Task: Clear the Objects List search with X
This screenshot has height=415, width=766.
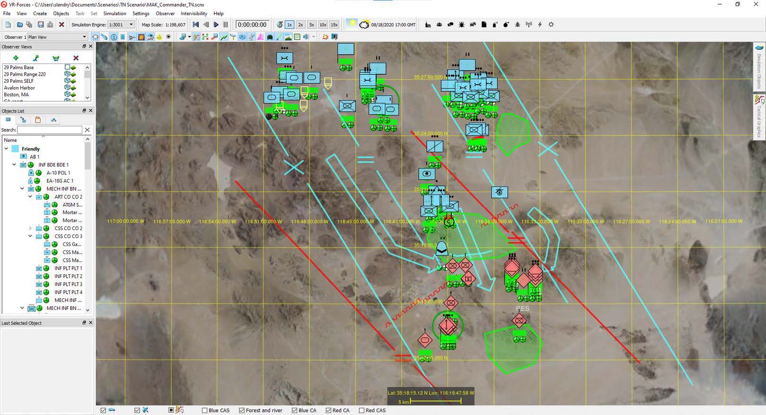Action: pos(87,130)
